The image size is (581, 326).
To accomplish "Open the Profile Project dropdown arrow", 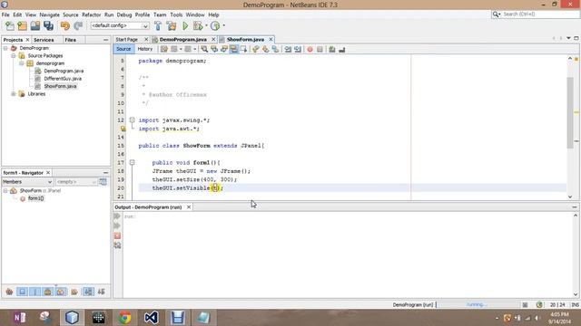I will pyautogui.click(x=223, y=26).
